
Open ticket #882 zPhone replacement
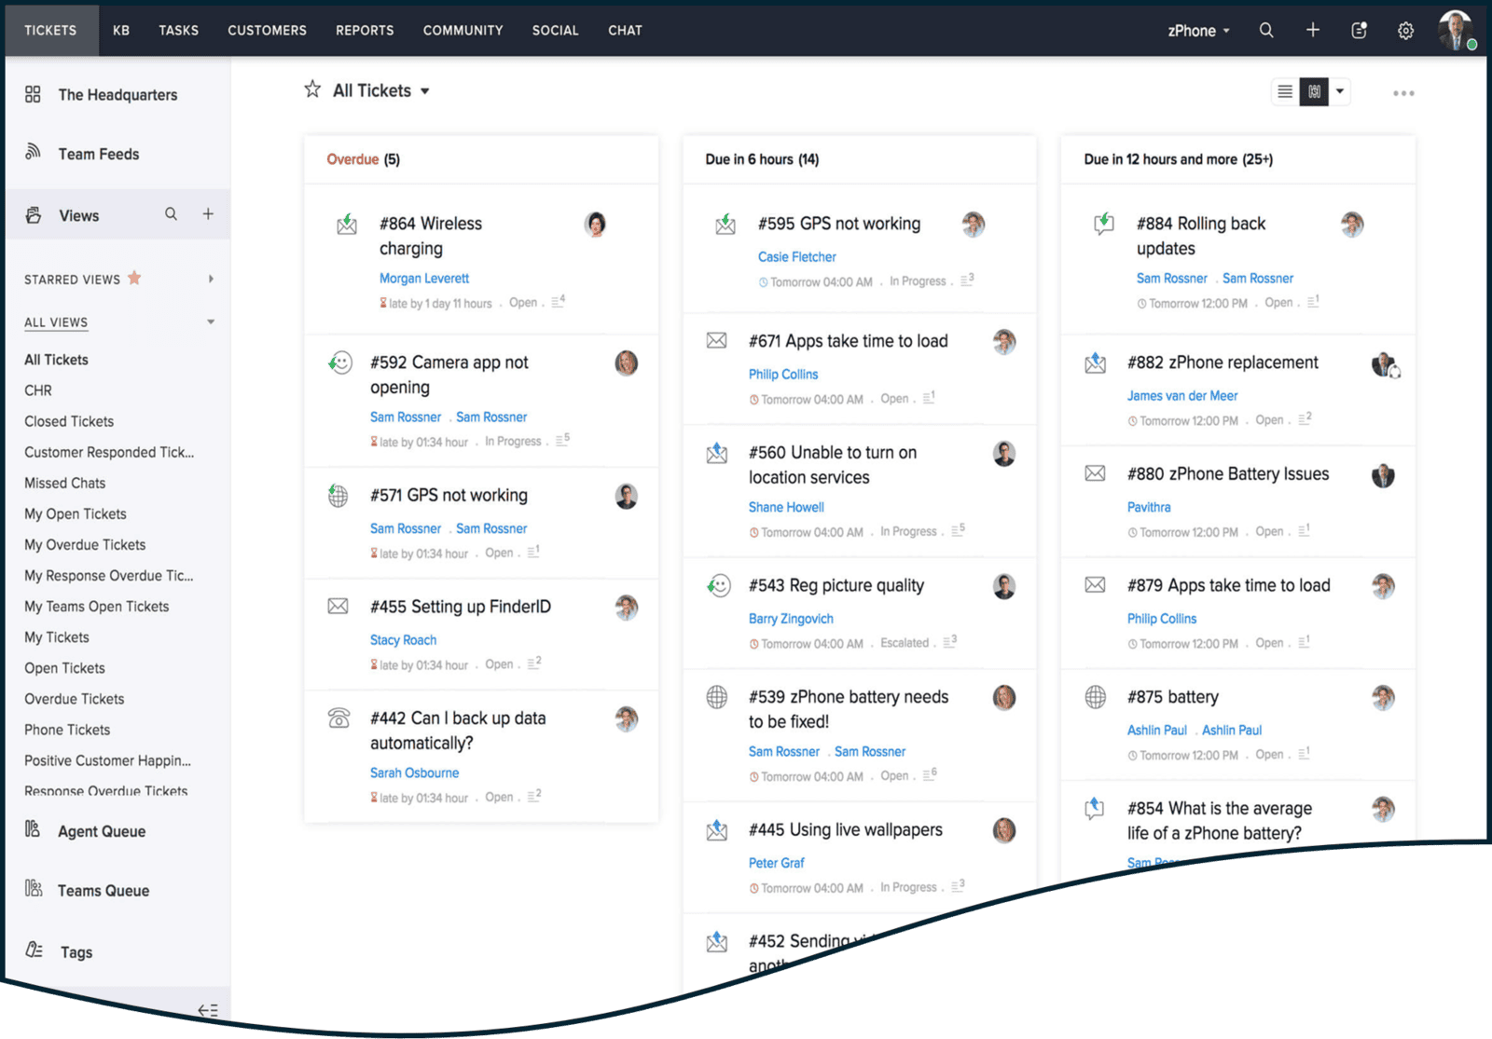tap(1222, 362)
